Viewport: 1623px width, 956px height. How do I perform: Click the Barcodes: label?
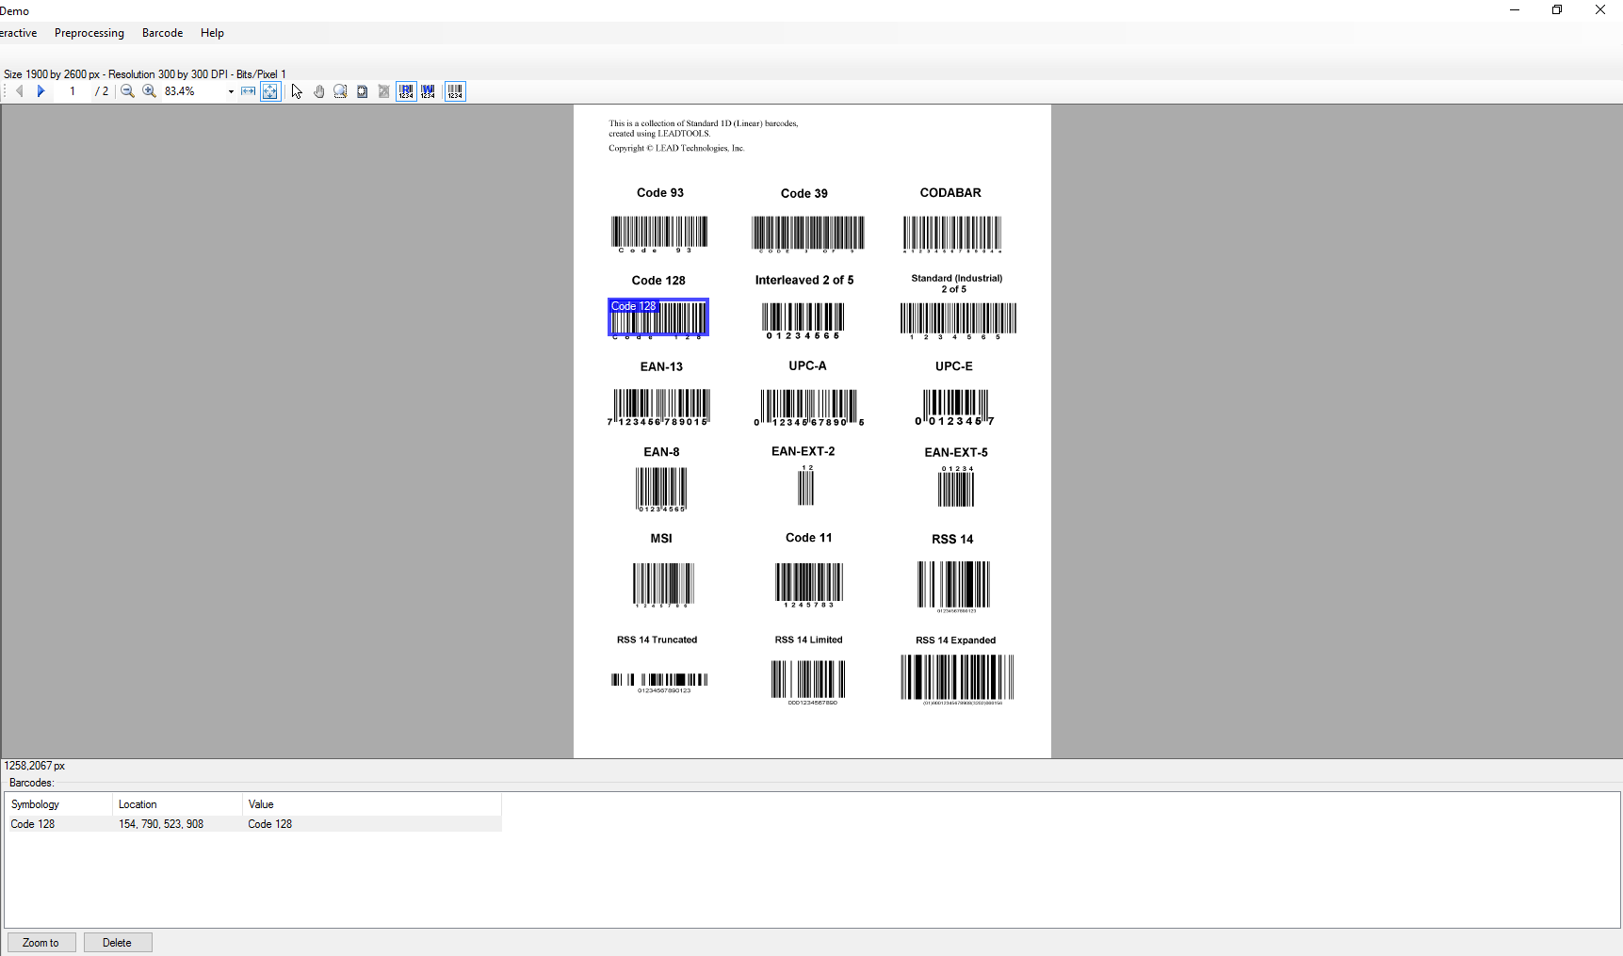click(x=32, y=783)
